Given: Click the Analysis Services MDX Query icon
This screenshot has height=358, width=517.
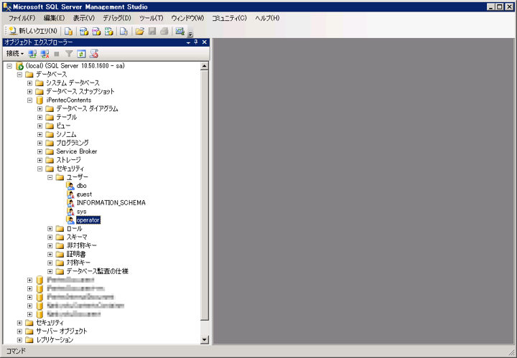Looking at the screenshot, I should pos(84,32).
